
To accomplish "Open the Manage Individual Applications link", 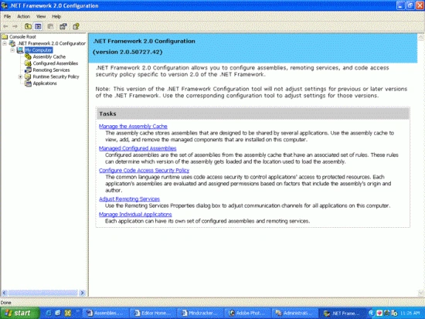I will (135, 215).
